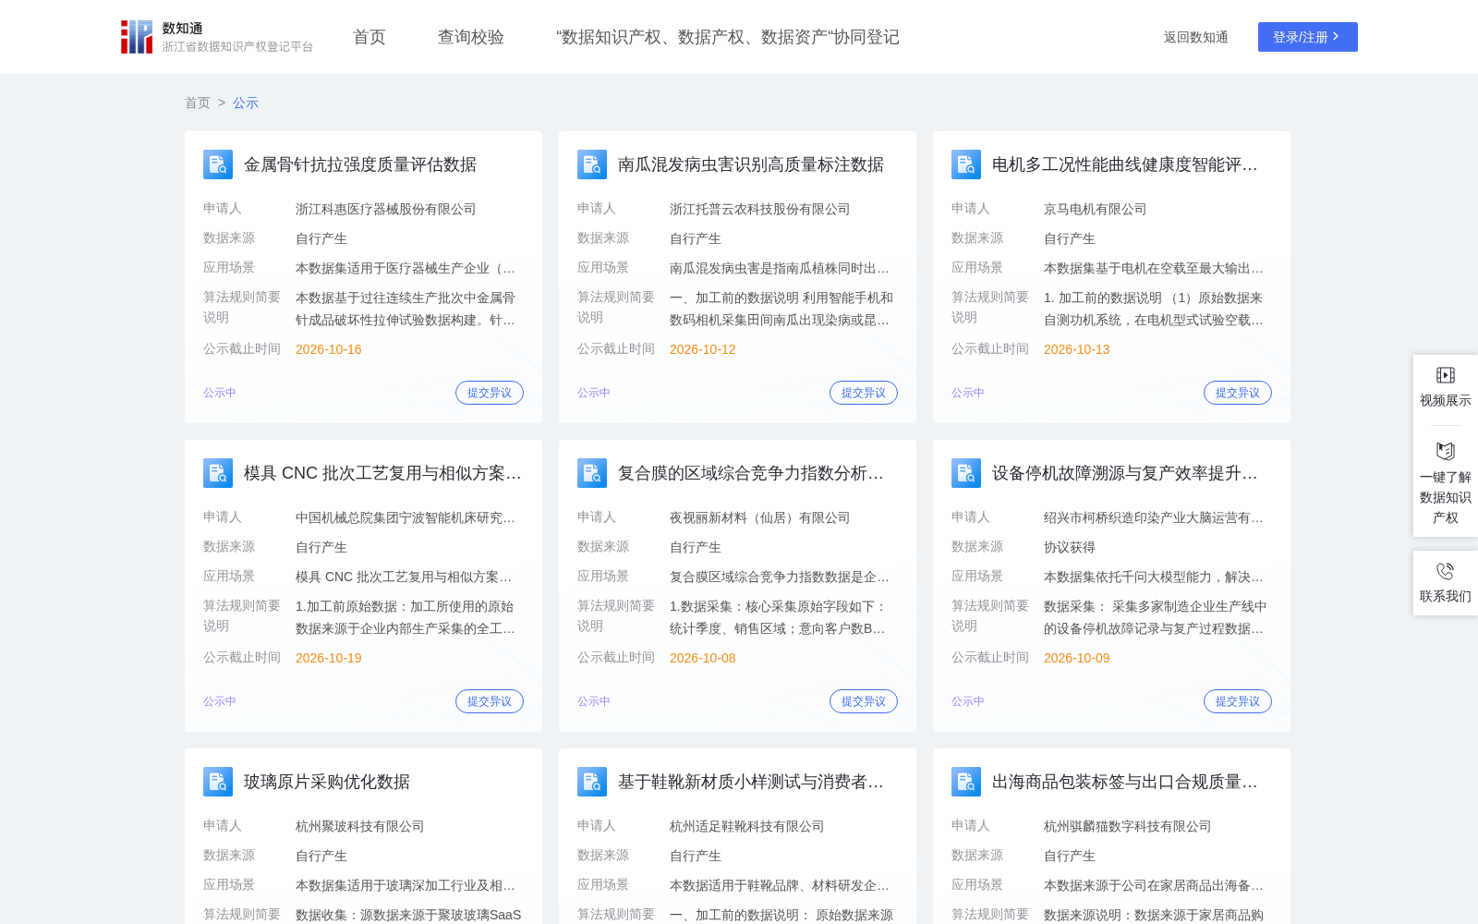Click deadline date 2026-10-16

pos(329,349)
